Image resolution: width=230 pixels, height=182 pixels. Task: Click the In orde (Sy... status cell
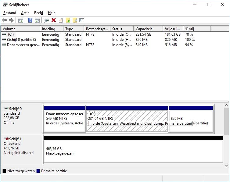pos(122,45)
